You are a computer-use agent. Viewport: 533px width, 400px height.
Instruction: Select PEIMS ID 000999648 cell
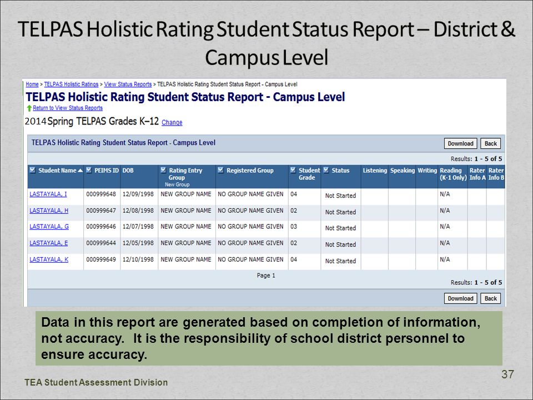[x=101, y=194]
